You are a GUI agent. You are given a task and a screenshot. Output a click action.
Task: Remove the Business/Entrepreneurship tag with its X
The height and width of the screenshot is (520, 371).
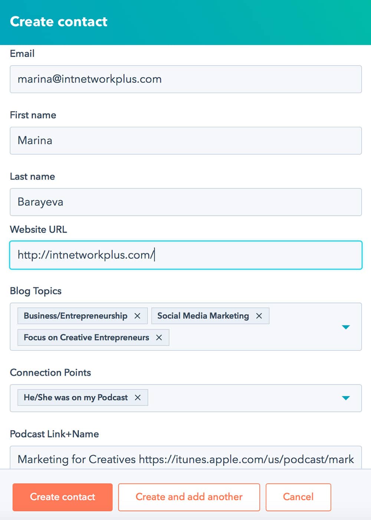(x=137, y=316)
